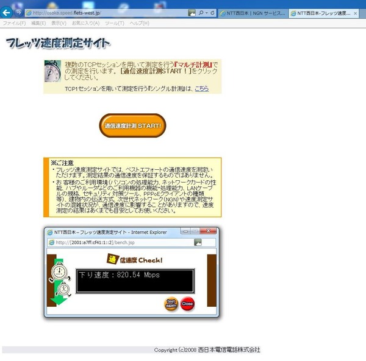Open the 表示(V) menu

pyautogui.click(x=59, y=23)
